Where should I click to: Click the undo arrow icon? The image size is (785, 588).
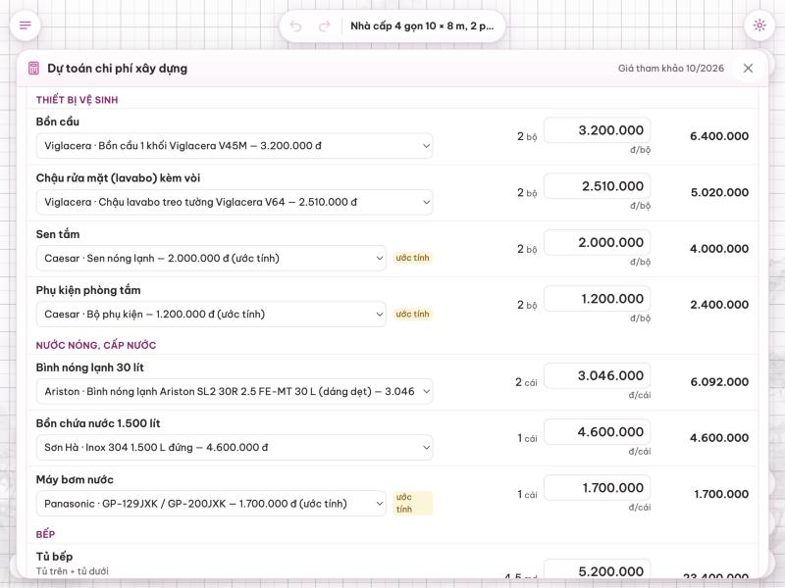(x=296, y=26)
